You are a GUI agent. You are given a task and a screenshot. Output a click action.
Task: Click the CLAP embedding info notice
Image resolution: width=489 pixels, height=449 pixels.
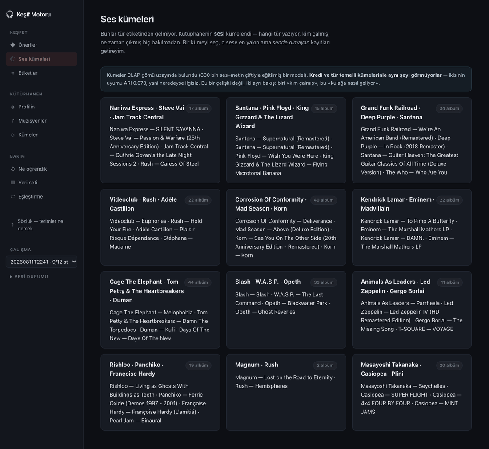286,79
